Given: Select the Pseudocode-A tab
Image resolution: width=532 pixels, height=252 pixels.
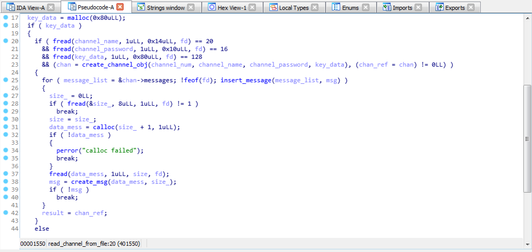Looking at the screenshot, I should pyautogui.click(x=96, y=7).
